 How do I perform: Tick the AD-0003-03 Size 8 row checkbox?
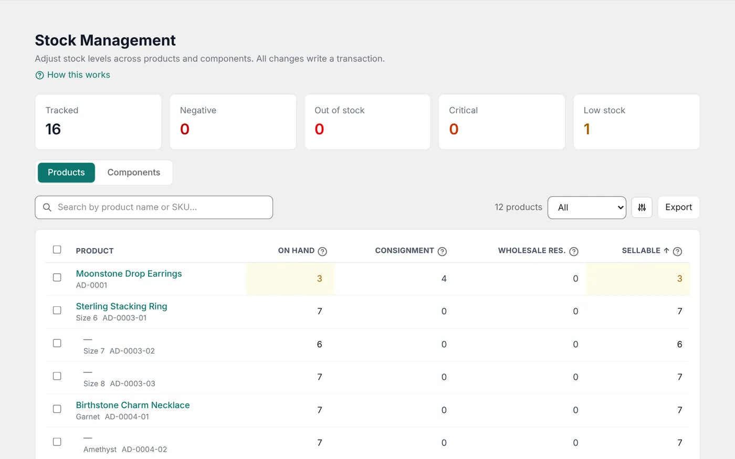tap(57, 376)
